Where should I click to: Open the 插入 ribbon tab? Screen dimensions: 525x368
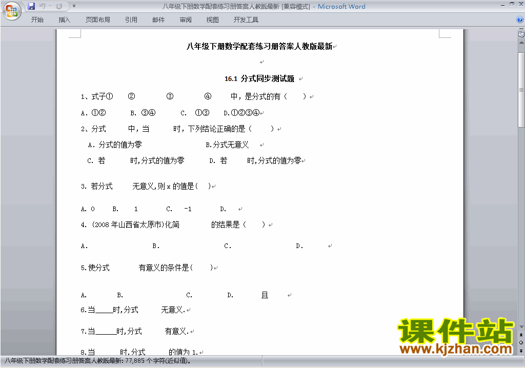coord(64,20)
